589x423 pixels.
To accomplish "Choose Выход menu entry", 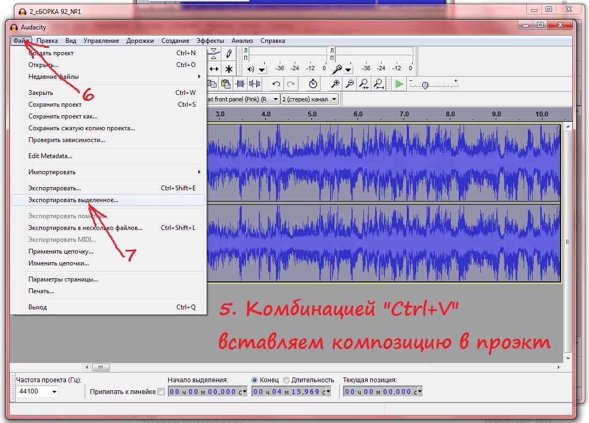I will click(109, 307).
